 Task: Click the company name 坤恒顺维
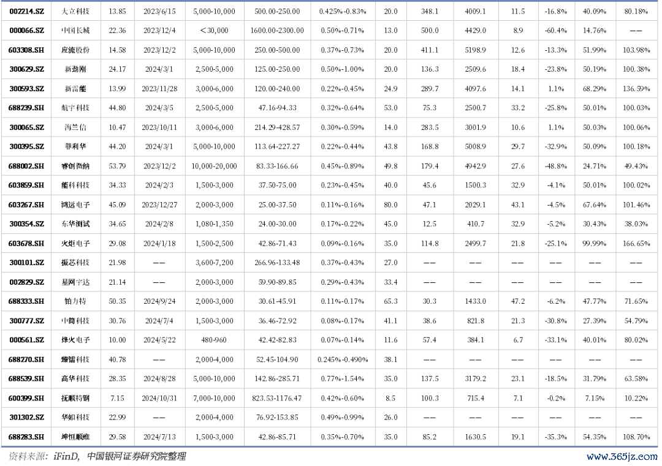click(75, 437)
